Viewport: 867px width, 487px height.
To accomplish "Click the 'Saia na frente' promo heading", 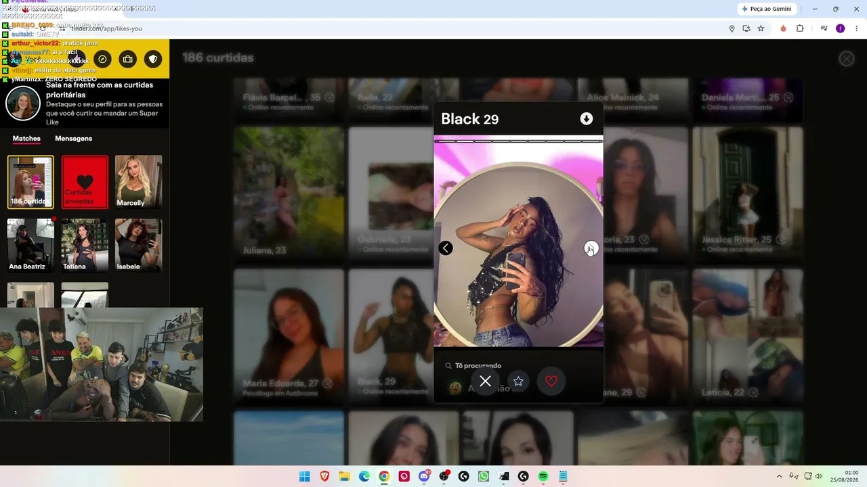I will (x=100, y=90).
